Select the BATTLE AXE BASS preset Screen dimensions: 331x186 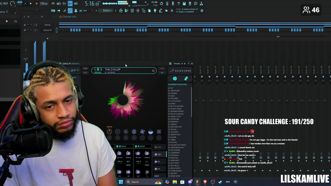[177, 106]
